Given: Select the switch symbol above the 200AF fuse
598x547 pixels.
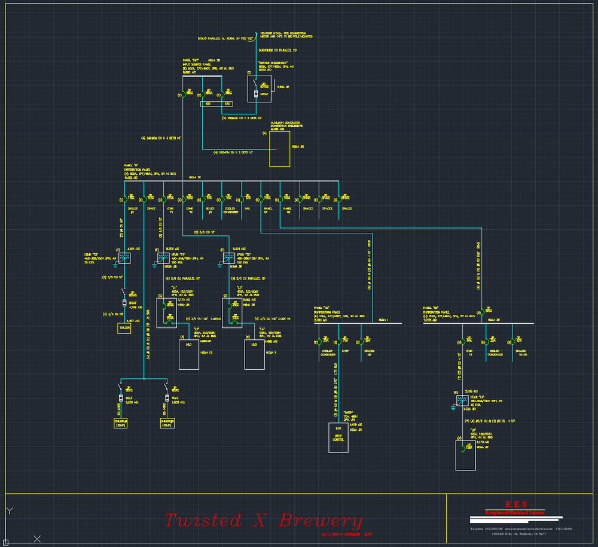Looking at the screenshot, I should click(124, 291).
